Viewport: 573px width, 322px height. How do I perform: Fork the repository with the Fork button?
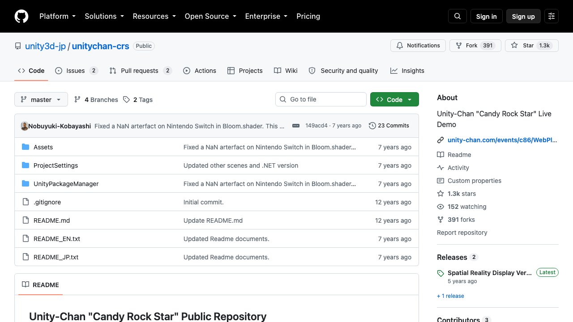coord(475,46)
